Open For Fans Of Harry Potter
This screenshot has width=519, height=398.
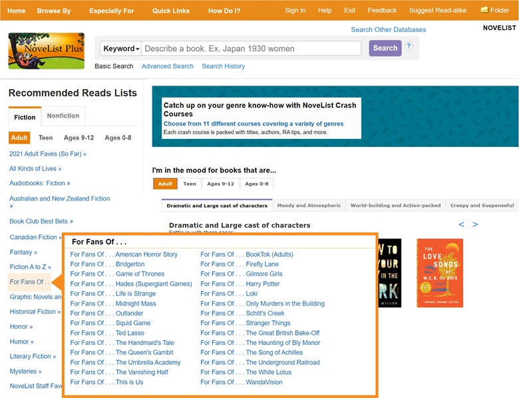[240, 284]
